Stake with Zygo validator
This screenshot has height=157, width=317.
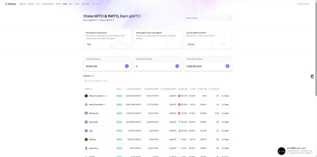click(x=225, y=131)
